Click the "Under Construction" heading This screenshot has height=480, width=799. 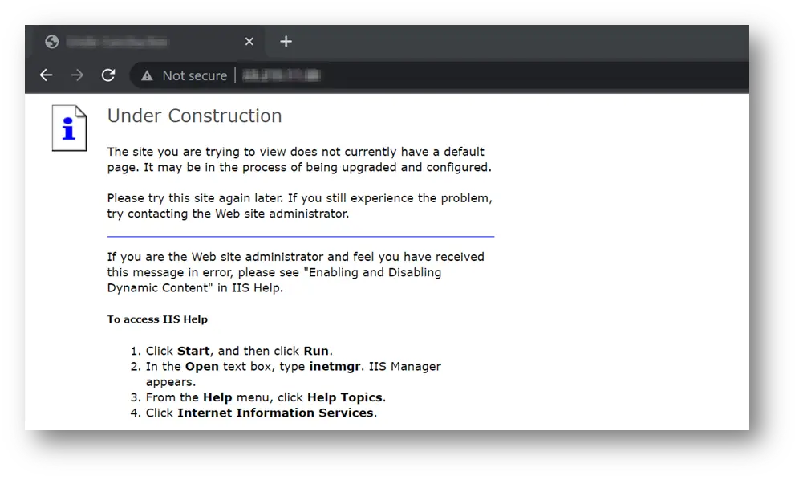point(194,116)
